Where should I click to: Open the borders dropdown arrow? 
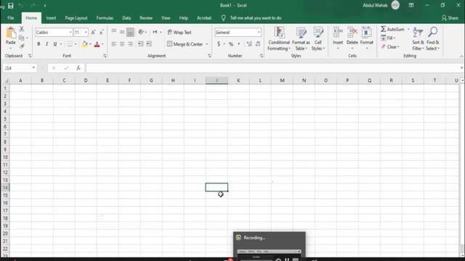(76, 44)
